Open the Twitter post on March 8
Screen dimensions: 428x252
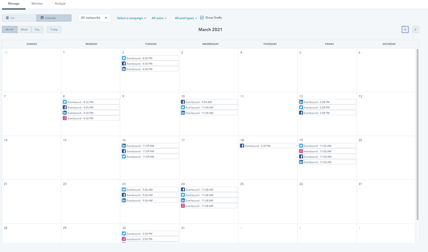tap(91, 102)
